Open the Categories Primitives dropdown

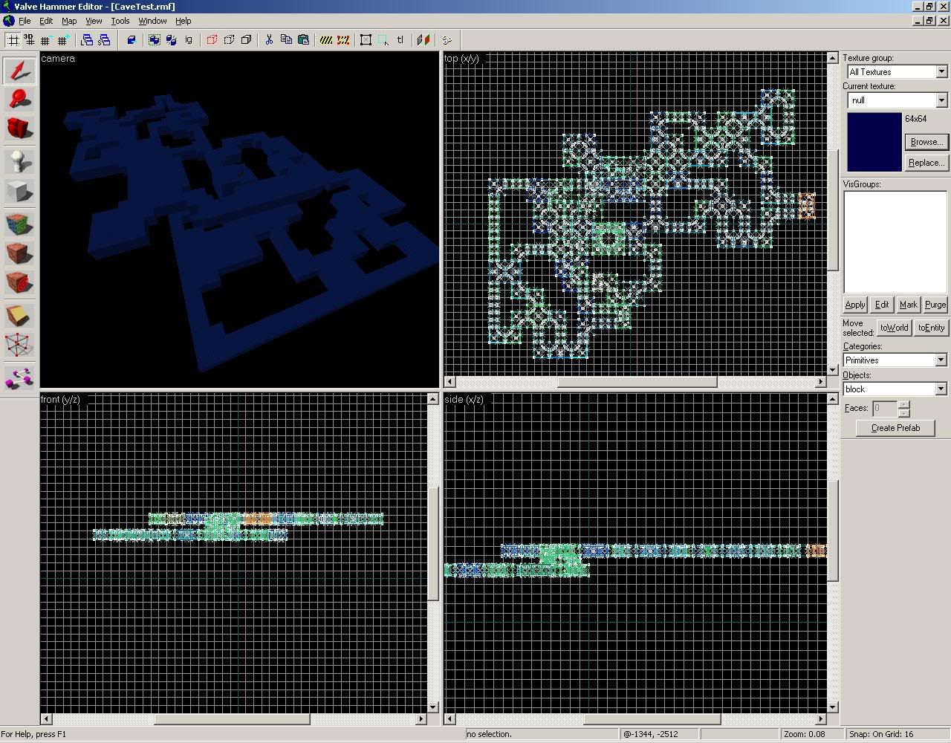pyautogui.click(x=941, y=360)
